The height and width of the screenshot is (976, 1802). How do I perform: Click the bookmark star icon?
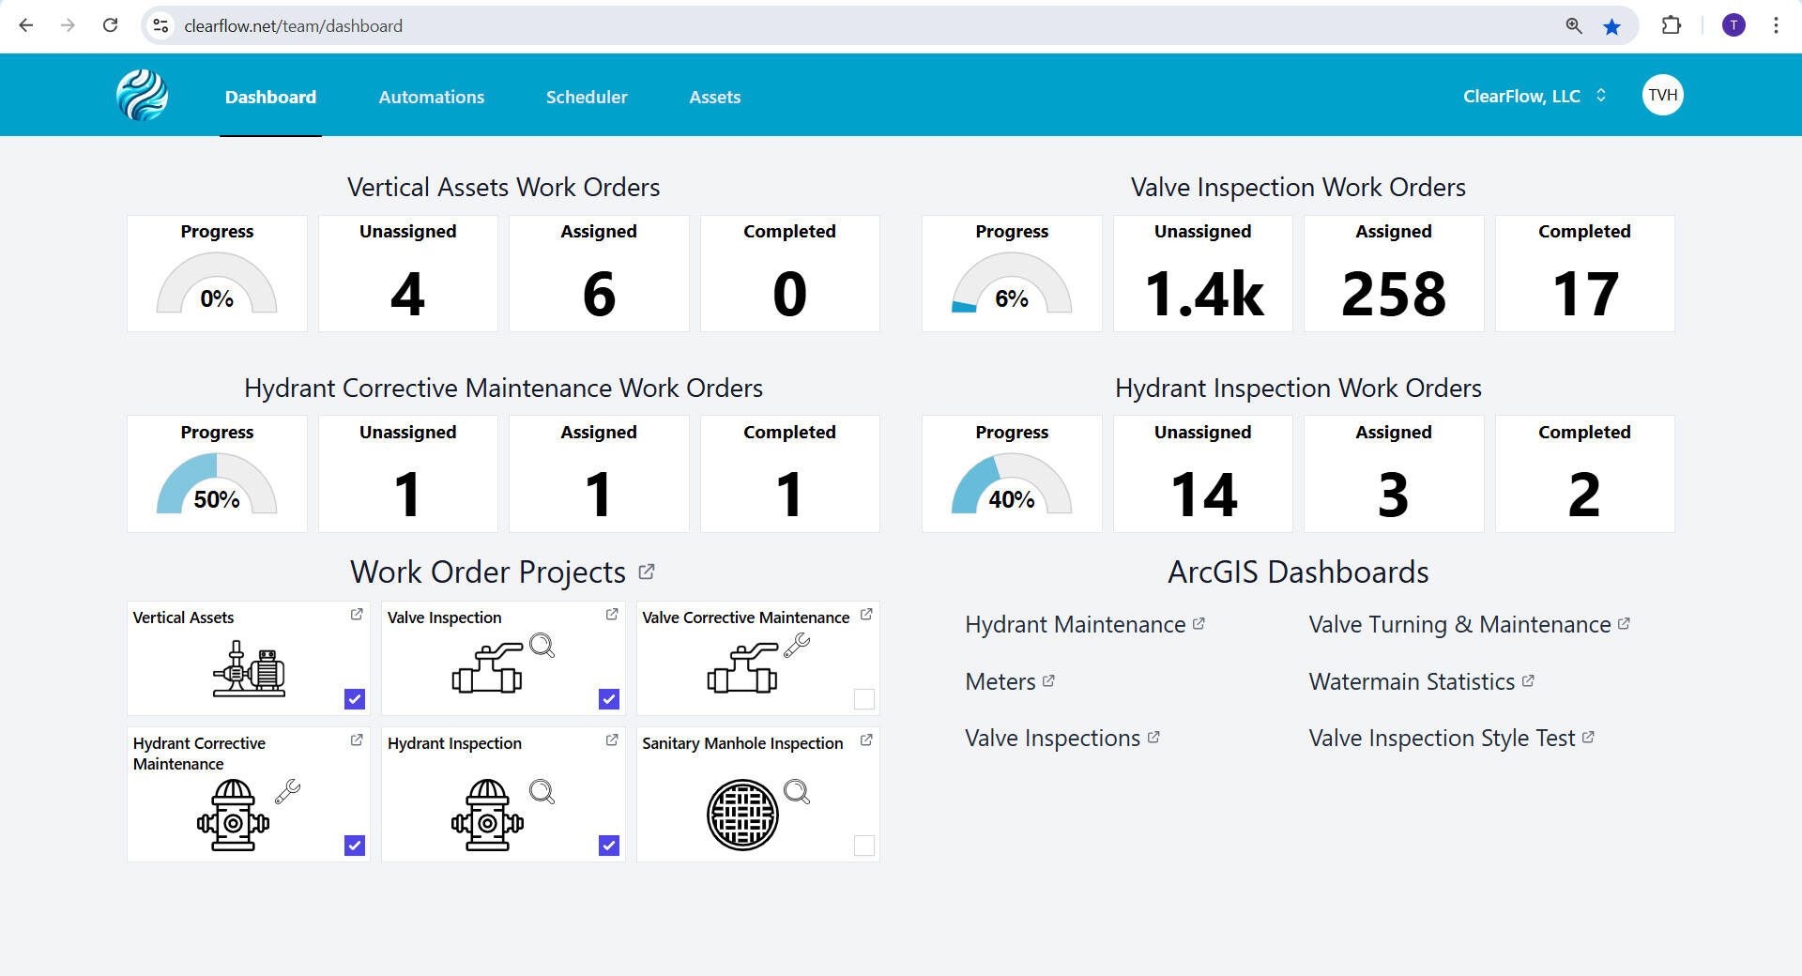coord(1611,25)
